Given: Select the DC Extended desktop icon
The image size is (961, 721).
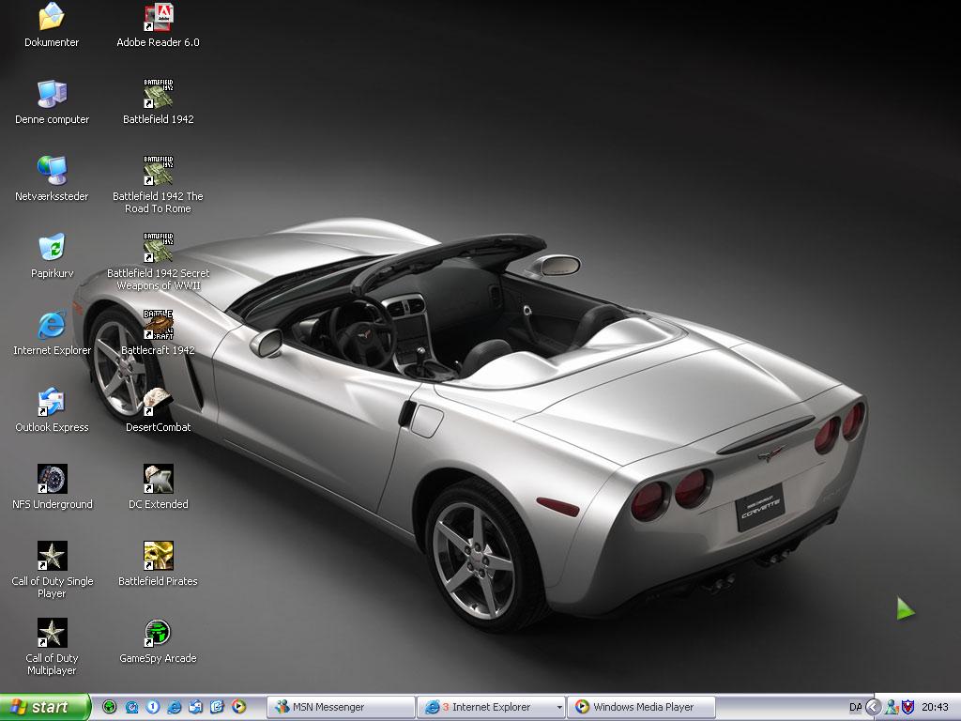Looking at the screenshot, I should click(158, 480).
